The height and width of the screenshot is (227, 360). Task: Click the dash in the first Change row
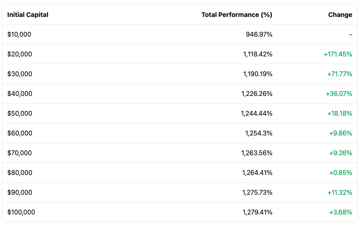click(351, 35)
